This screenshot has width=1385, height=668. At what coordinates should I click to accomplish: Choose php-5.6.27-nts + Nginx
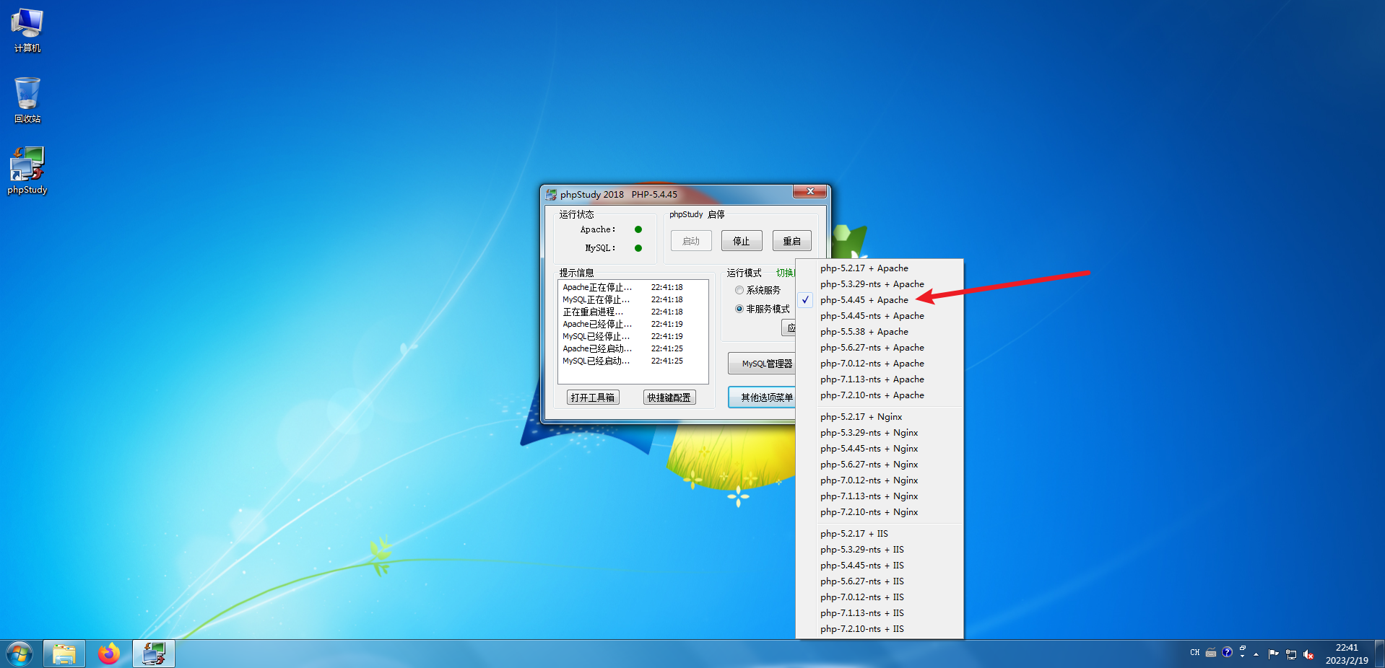click(880, 465)
